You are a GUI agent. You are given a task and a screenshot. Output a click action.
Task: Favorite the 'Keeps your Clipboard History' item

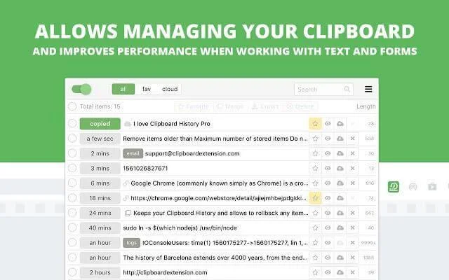click(x=315, y=213)
